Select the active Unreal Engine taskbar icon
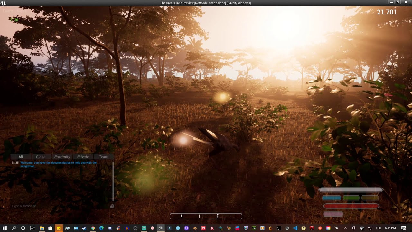The width and height of the screenshot is (412, 232). [x=161, y=228]
